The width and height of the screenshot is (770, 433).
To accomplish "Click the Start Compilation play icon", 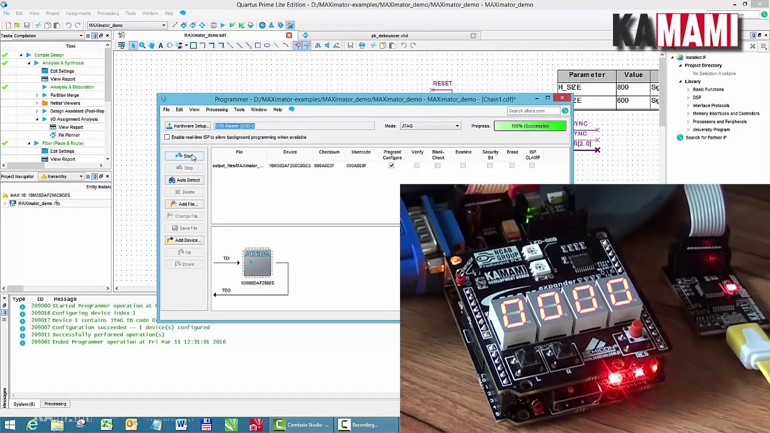I will click(x=223, y=25).
